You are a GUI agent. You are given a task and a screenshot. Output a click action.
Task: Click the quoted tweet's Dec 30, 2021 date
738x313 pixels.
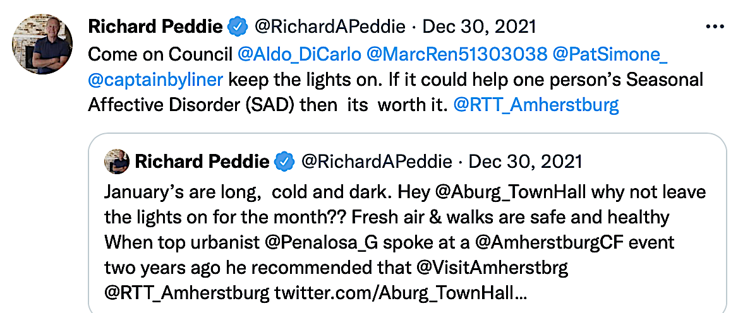pyautogui.click(x=525, y=162)
